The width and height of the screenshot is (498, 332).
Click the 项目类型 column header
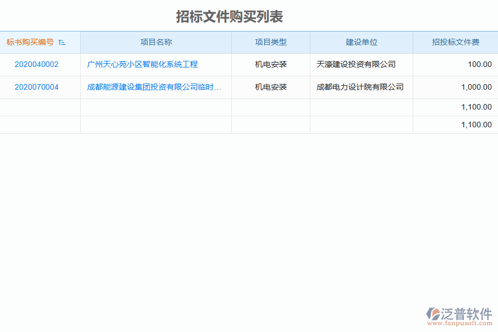click(x=271, y=41)
